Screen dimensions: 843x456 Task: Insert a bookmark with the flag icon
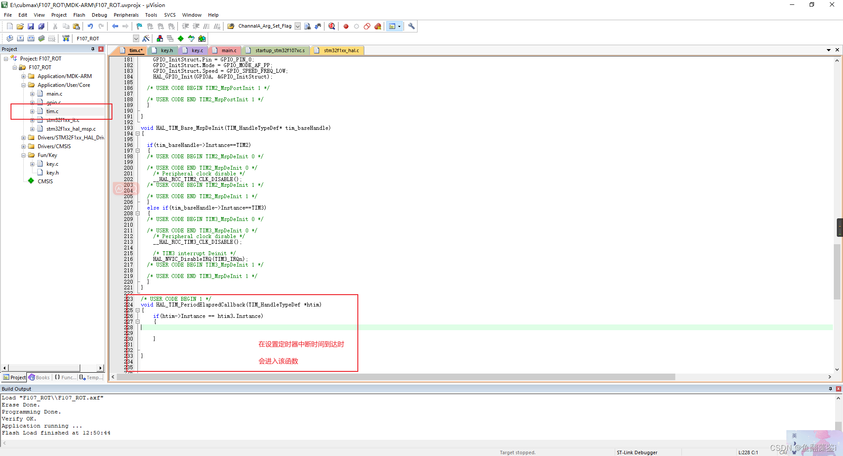click(x=140, y=26)
